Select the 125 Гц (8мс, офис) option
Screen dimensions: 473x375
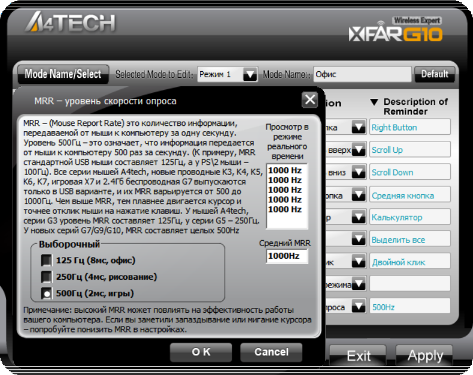[x=46, y=261]
